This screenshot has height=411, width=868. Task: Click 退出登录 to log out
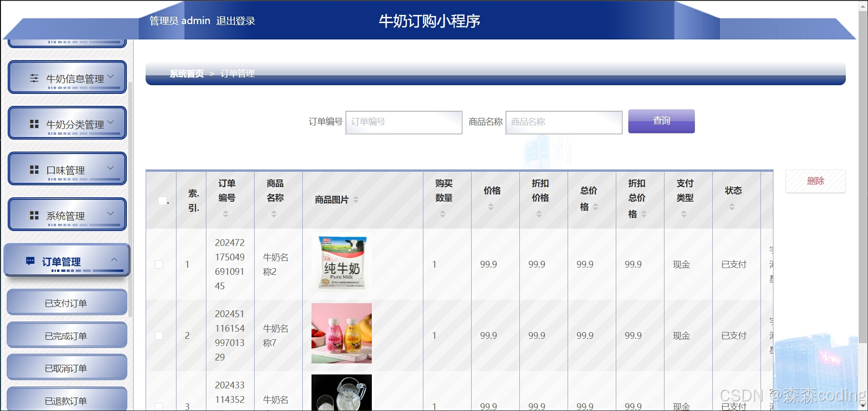click(236, 21)
